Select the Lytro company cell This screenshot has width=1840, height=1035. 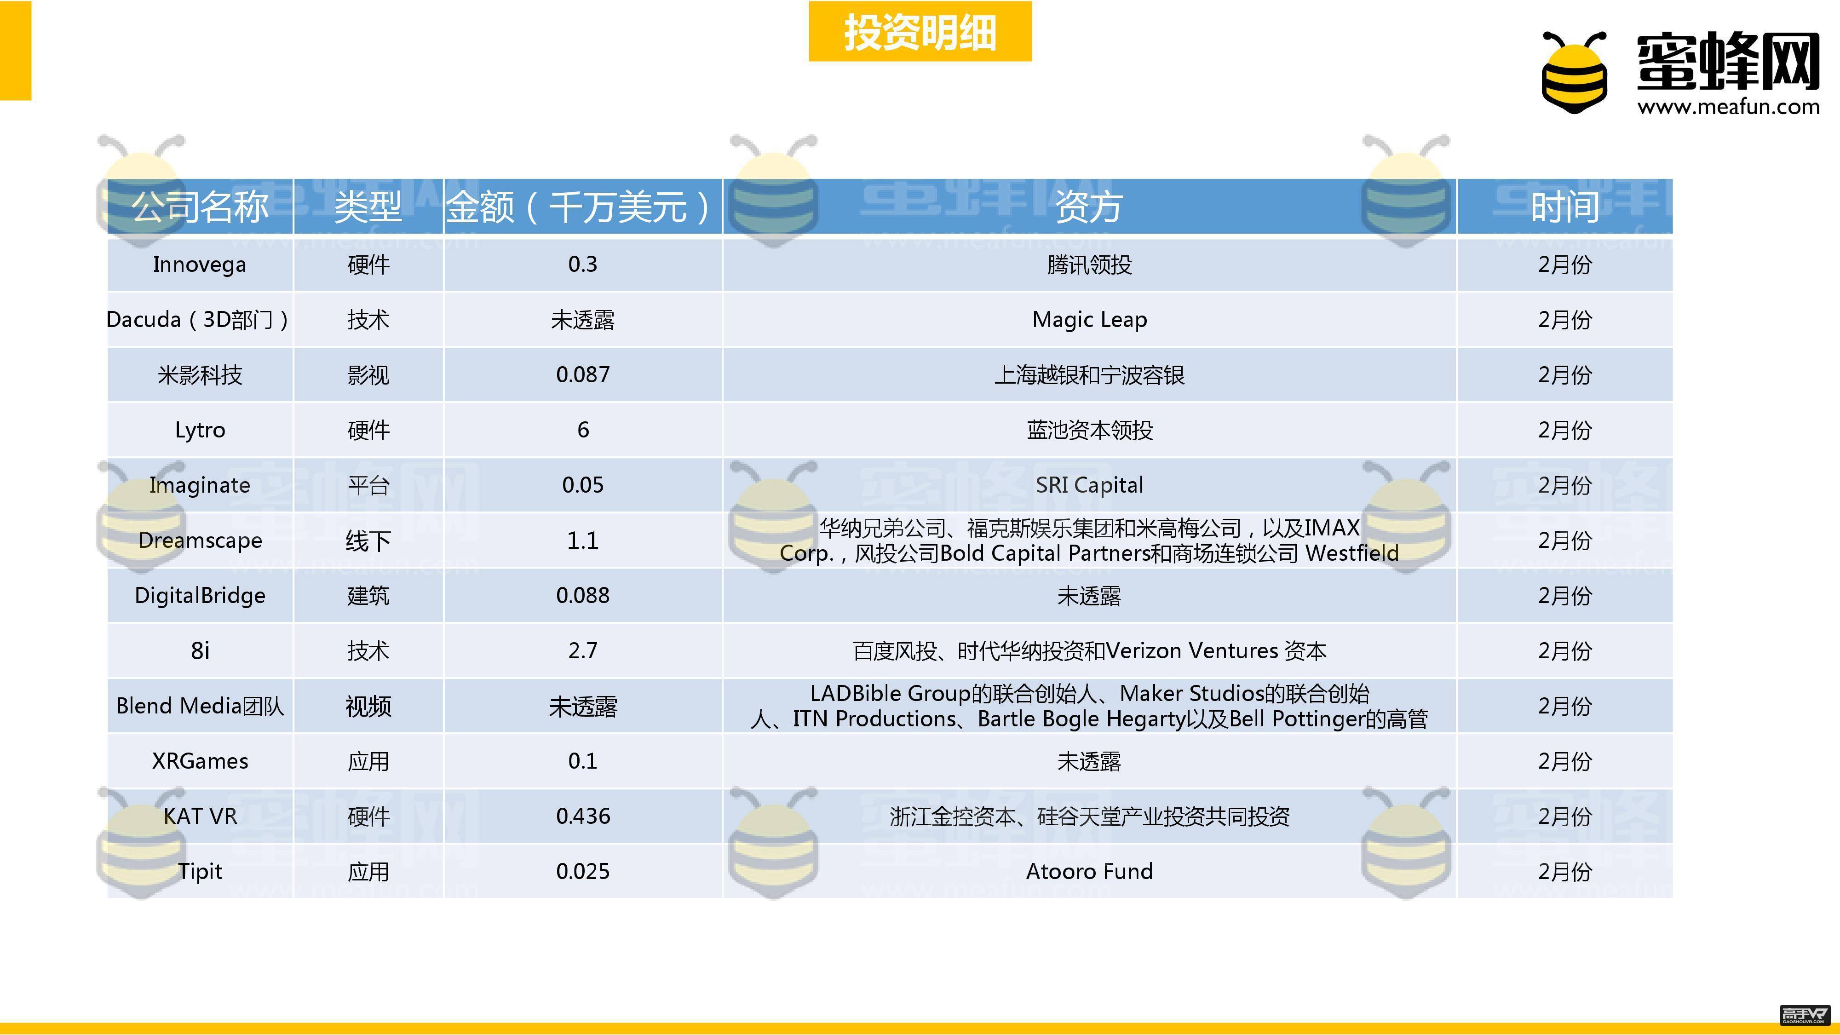click(x=200, y=429)
